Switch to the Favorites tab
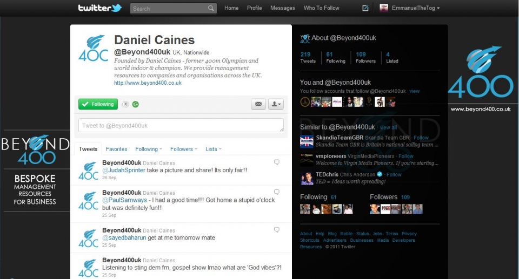The height and width of the screenshot is (279, 519). (116, 149)
